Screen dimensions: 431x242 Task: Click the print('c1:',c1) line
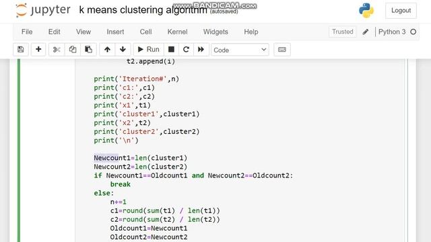pyautogui.click(x=124, y=88)
